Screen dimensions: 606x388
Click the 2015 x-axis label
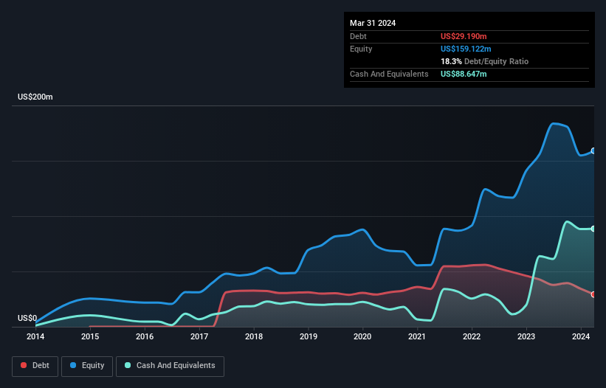pyautogui.click(x=90, y=336)
